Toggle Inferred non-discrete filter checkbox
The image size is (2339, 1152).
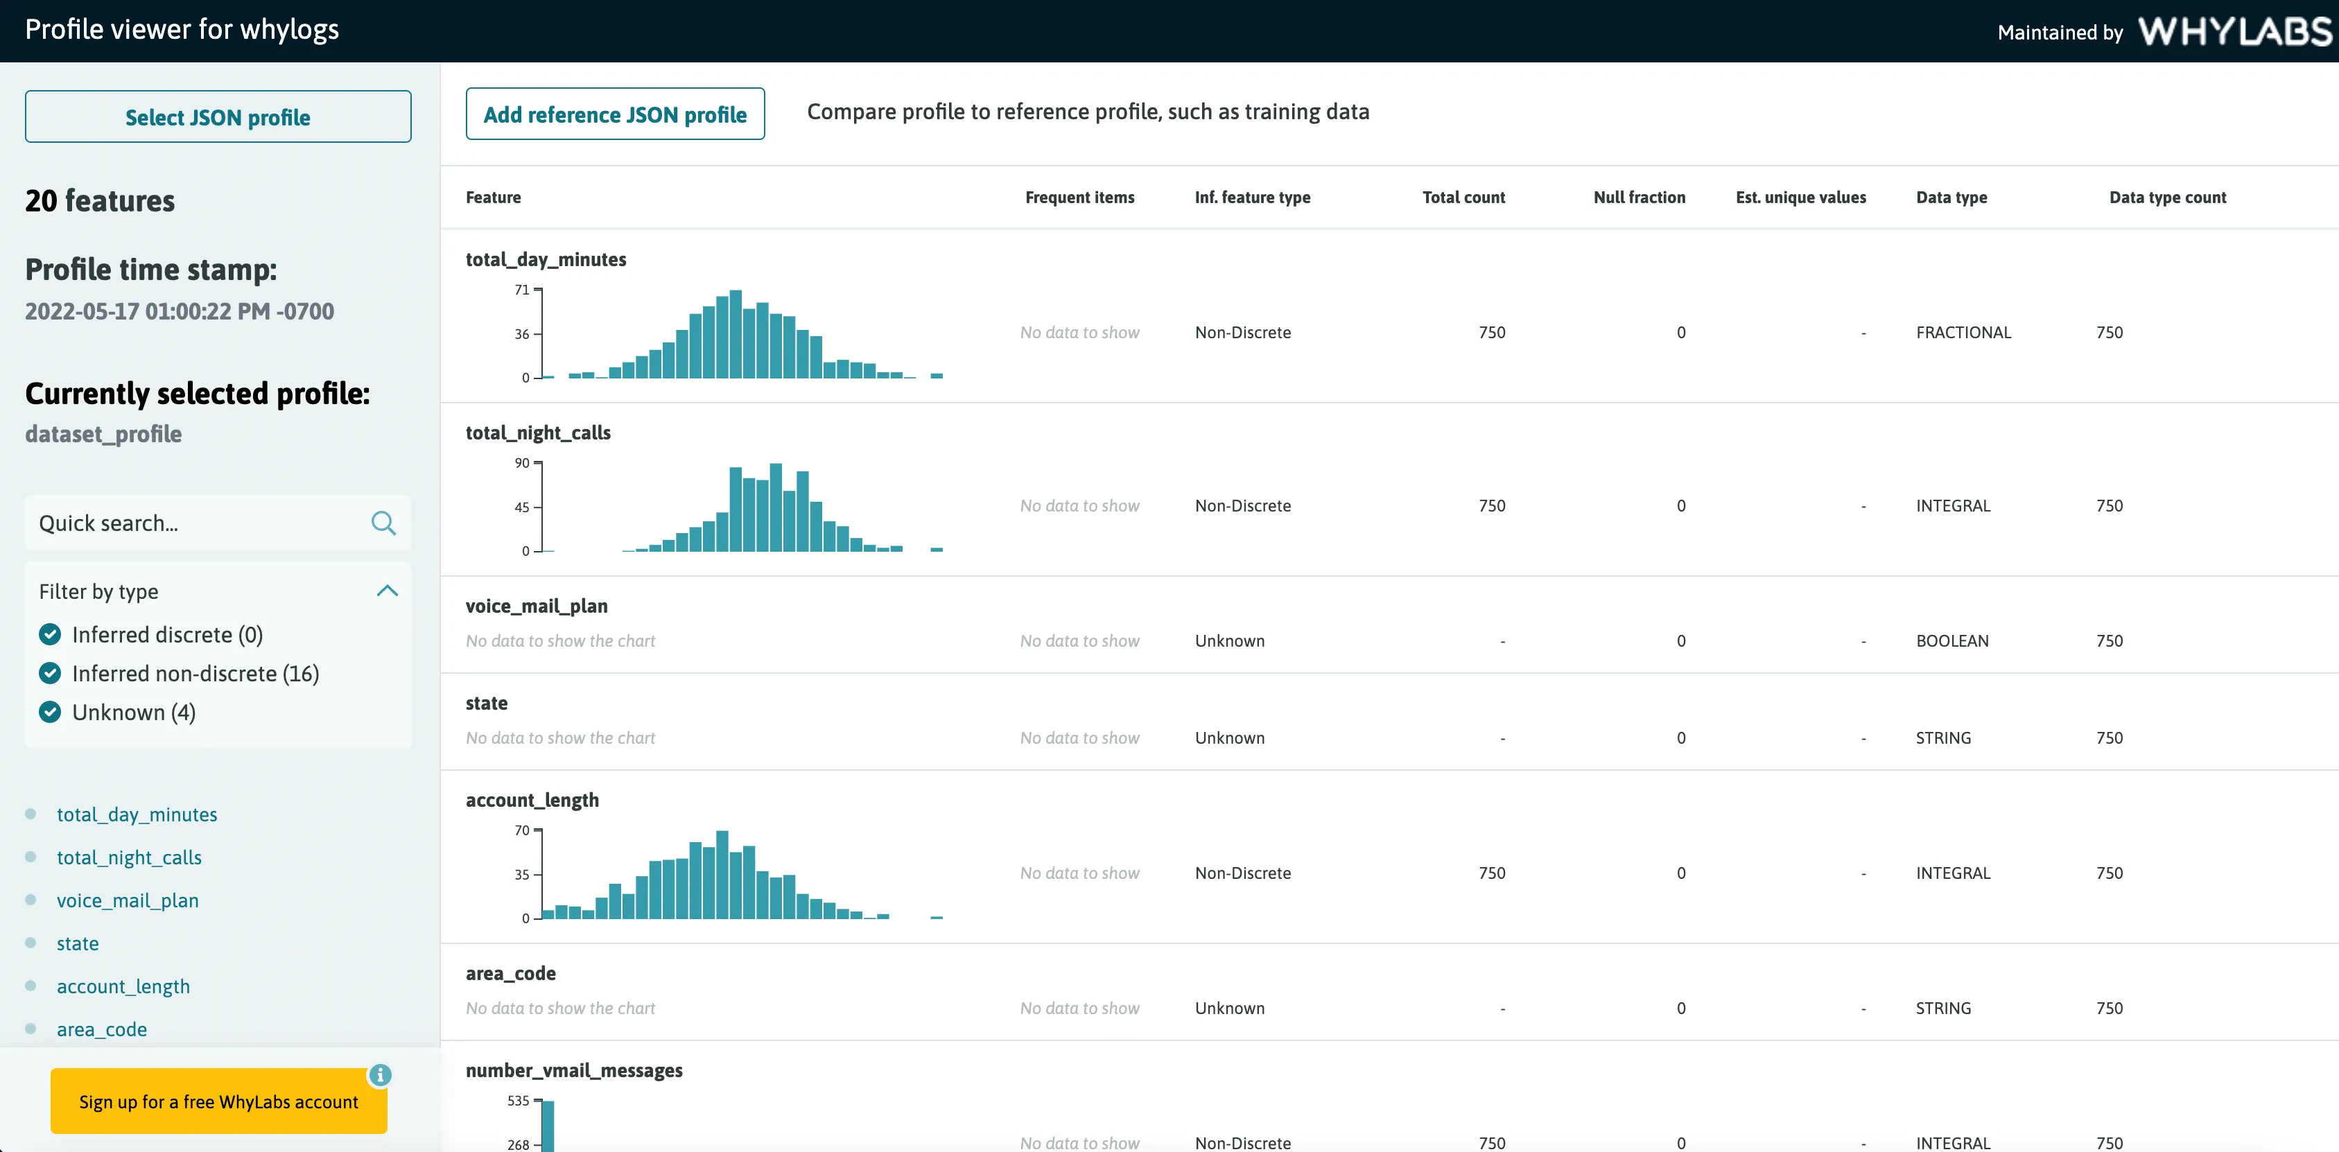pyautogui.click(x=50, y=674)
